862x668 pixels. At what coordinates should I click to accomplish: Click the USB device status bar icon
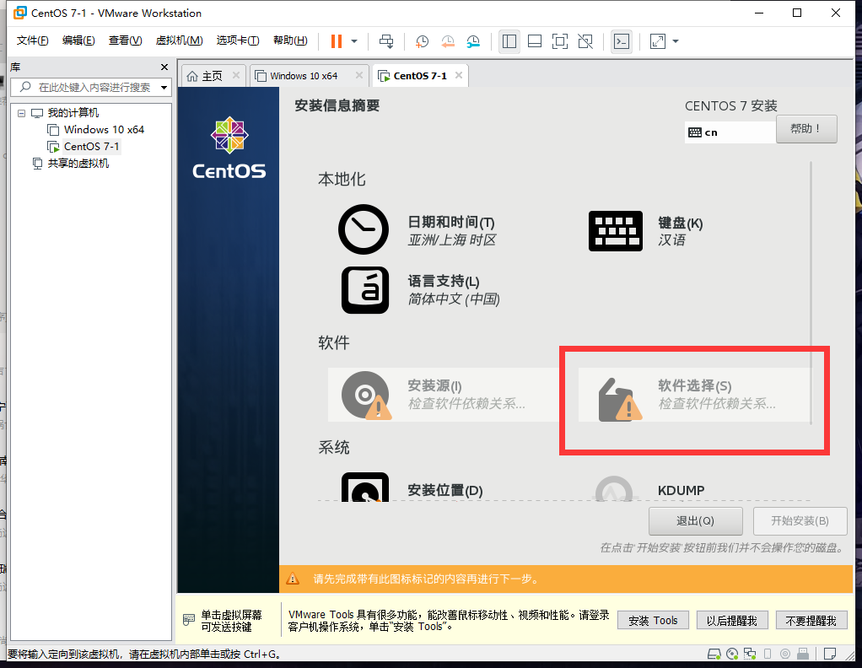(x=803, y=654)
